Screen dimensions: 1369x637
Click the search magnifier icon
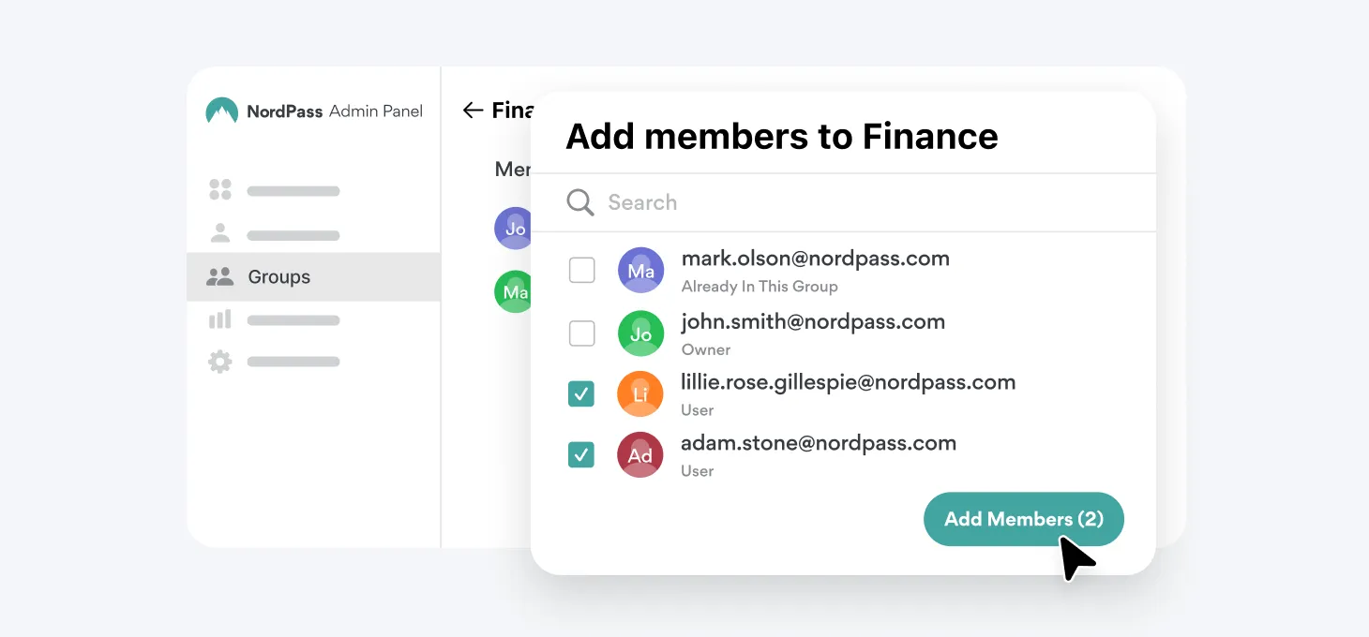click(580, 202)
